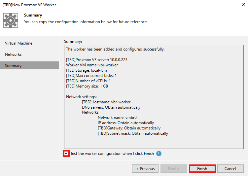The height and width of the screenshot is (176, 248).
Task: Click the Memory size 1 GB line
Action: pyautogui.click(x=87, y=86)
